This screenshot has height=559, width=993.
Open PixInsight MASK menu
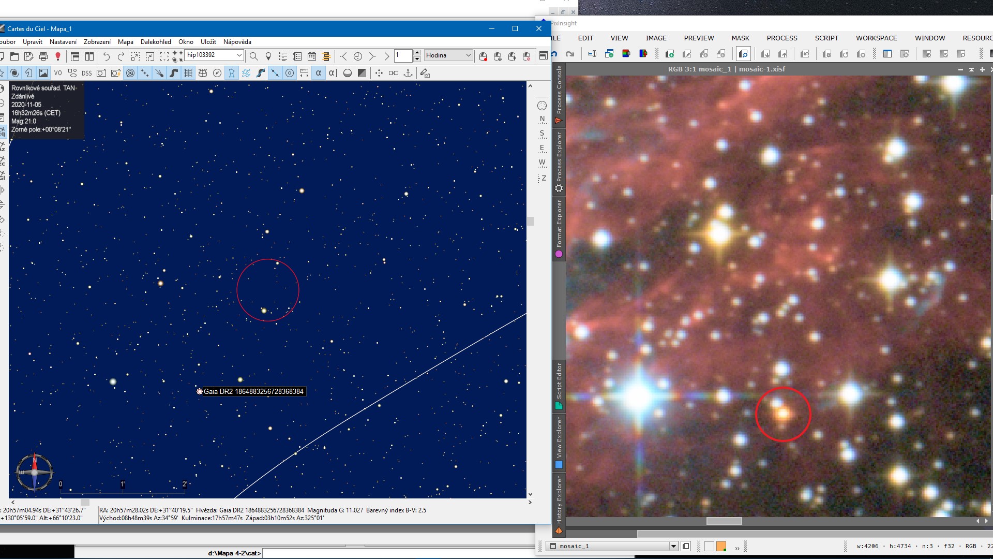[x=740, y=38]
